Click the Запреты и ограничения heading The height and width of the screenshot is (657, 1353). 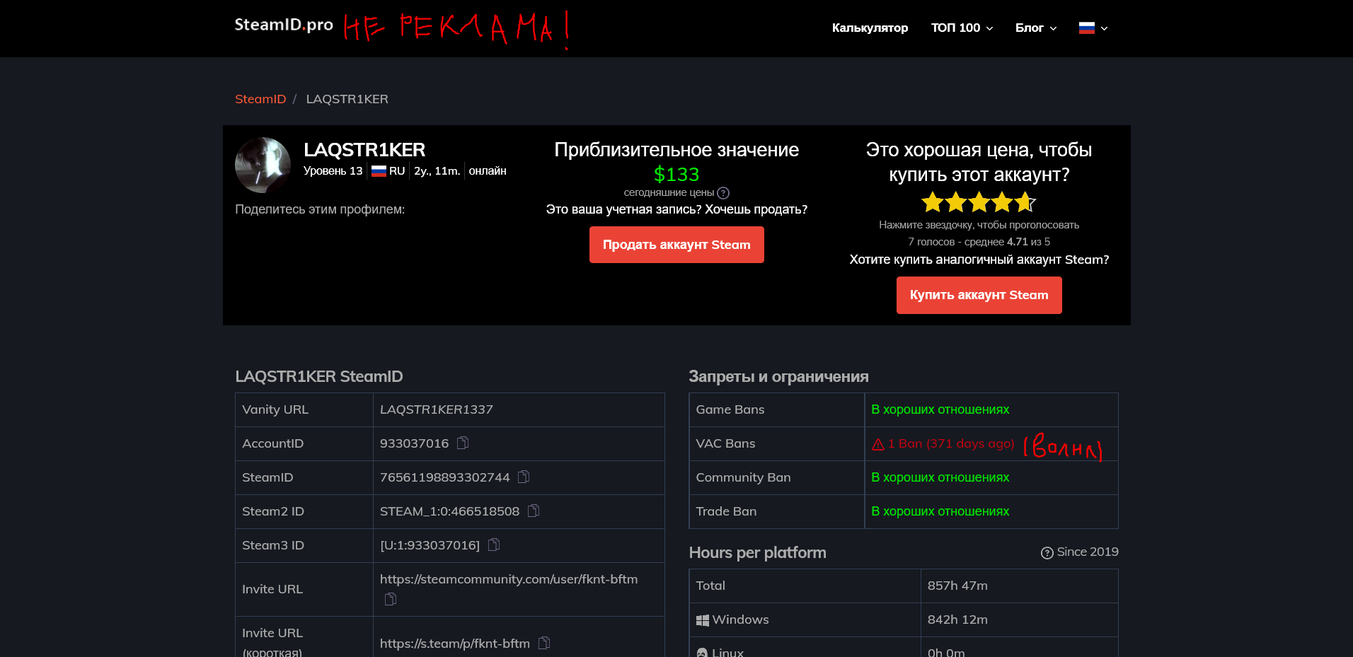(x=778, y=376)
